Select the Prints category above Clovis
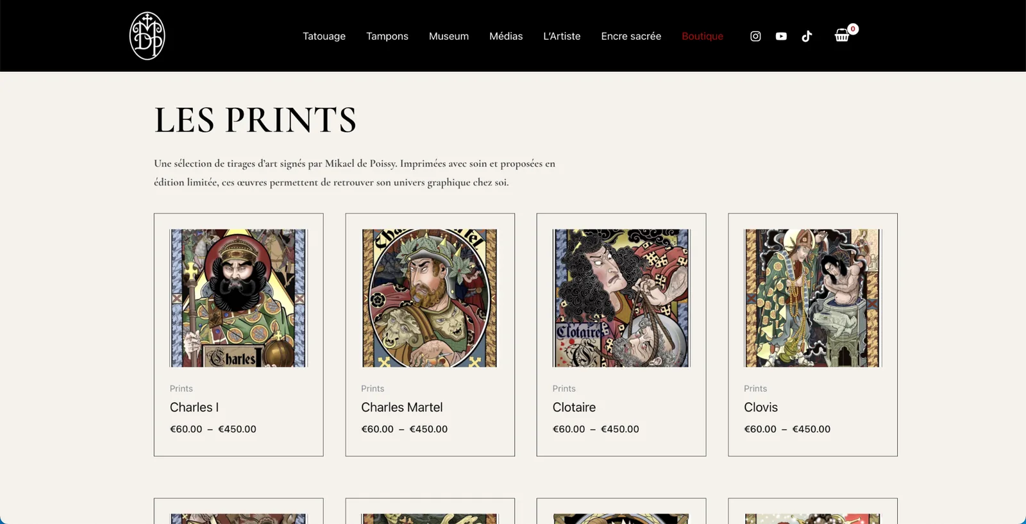Screen dimensions: 1026x524 coord(755,389)
